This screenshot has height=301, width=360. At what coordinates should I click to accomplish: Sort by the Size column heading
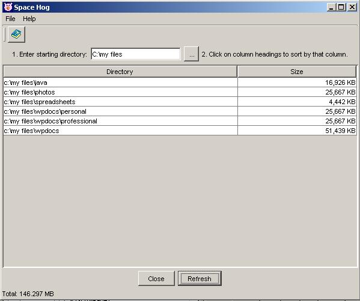[297, 72]
